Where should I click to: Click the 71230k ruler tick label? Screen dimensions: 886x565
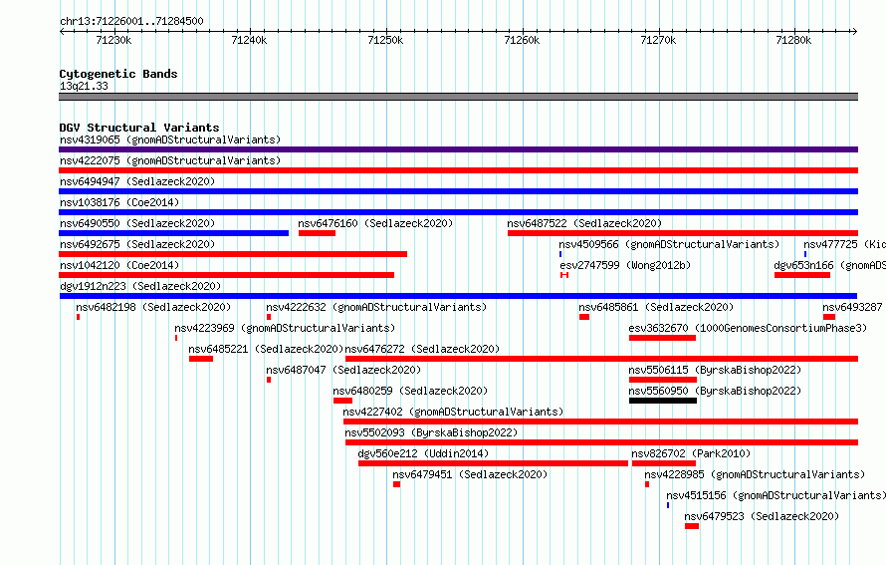click(x=113, y=40)
